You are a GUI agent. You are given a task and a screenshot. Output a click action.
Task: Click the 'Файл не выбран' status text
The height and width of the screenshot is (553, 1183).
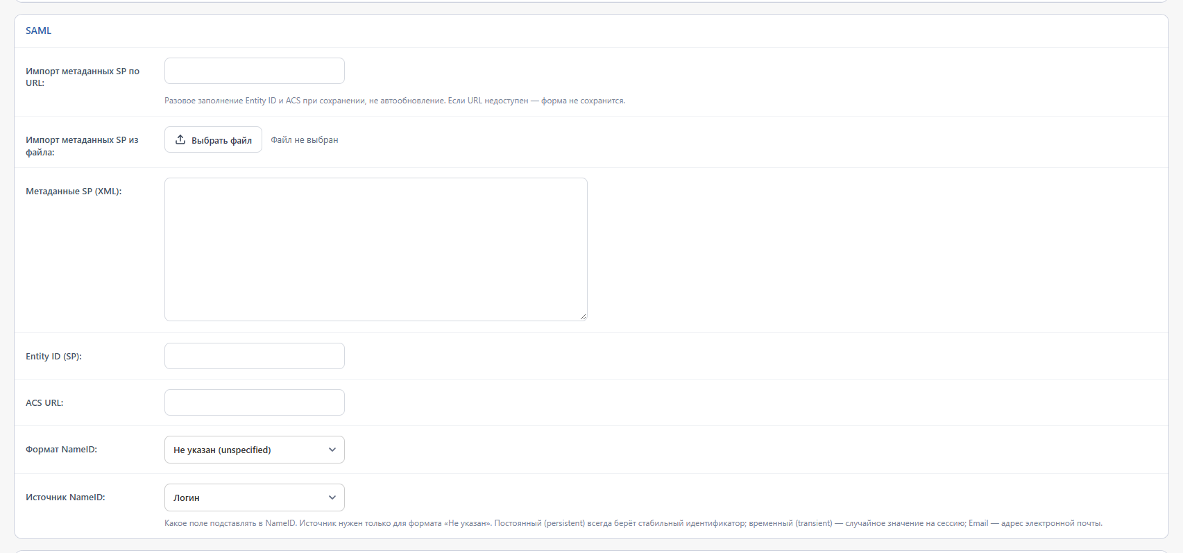pos(305,140)
